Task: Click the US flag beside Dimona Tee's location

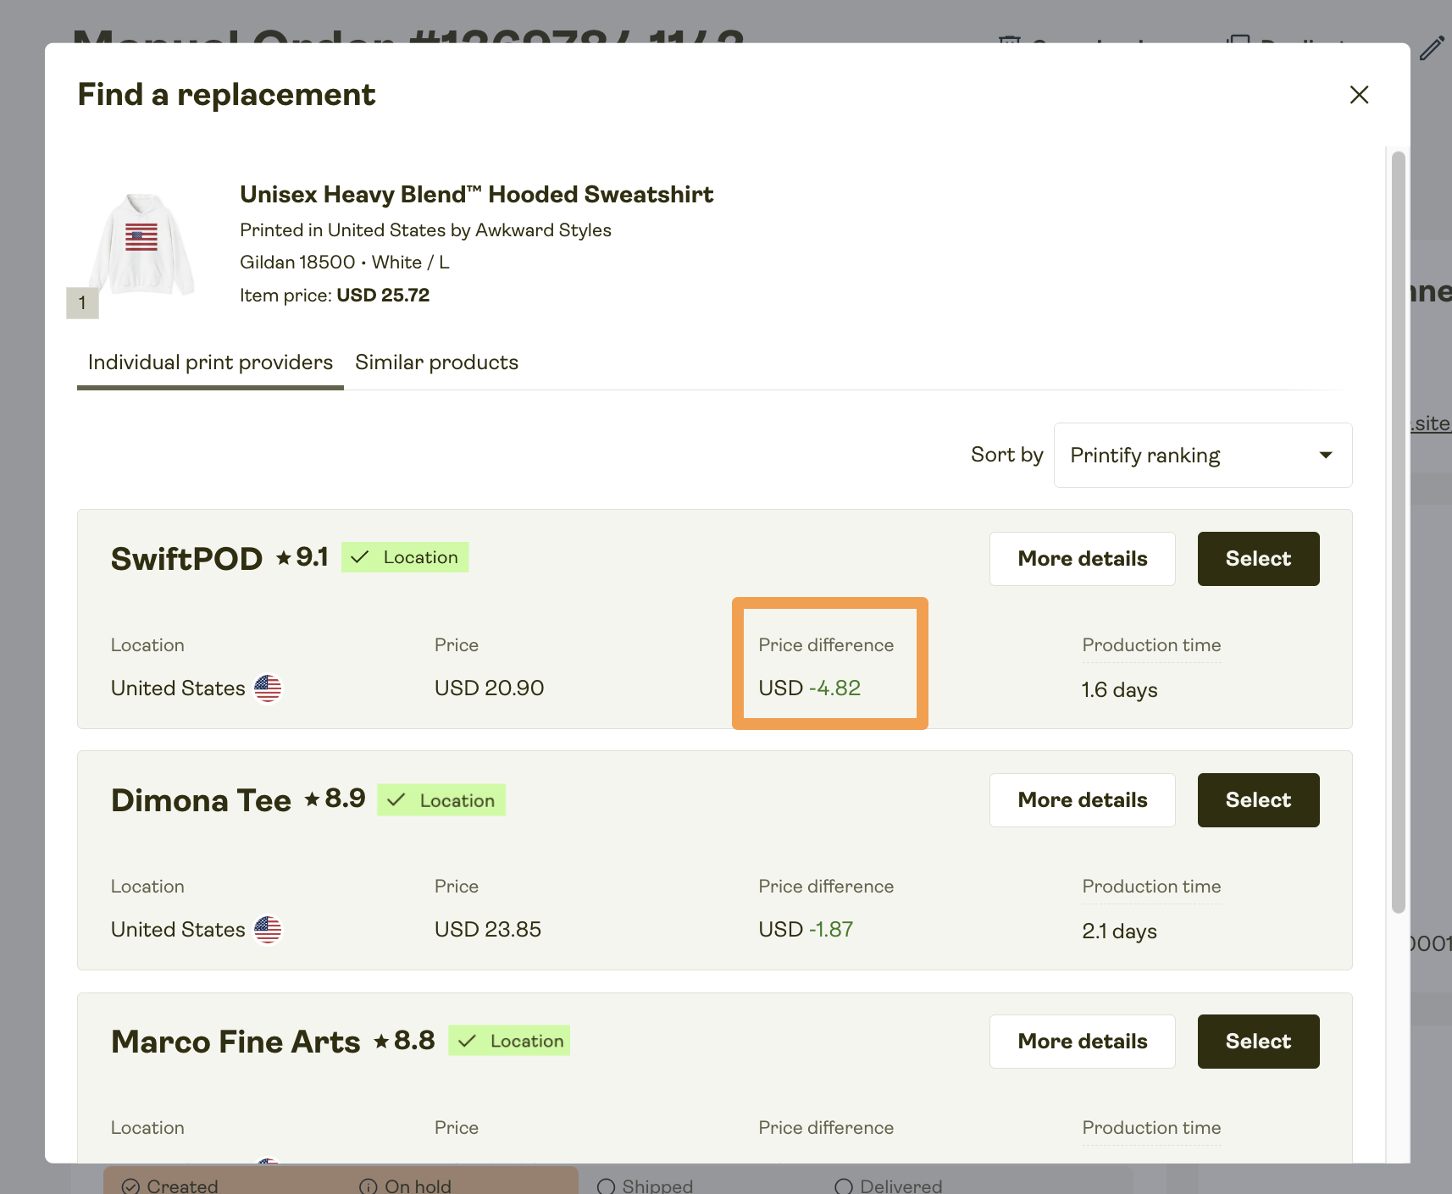Action: 268,930
